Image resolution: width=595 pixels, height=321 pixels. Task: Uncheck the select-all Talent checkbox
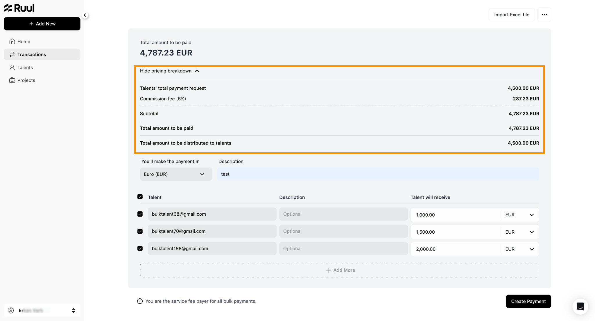pos(140,197)
